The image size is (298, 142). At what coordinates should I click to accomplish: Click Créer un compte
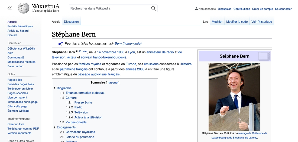tap(263, 9)
